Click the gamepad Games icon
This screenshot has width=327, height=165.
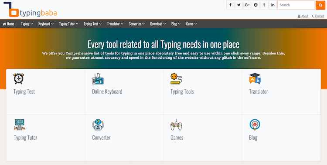tap(176, 125)
